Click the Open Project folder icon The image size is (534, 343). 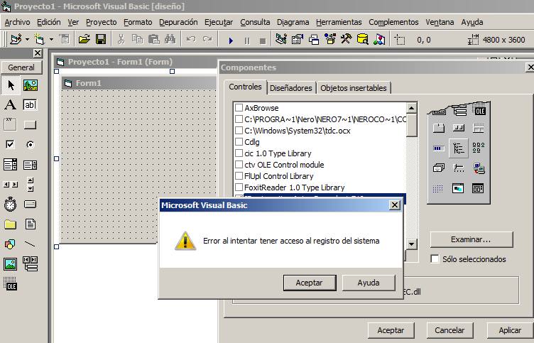click(84, 40)
